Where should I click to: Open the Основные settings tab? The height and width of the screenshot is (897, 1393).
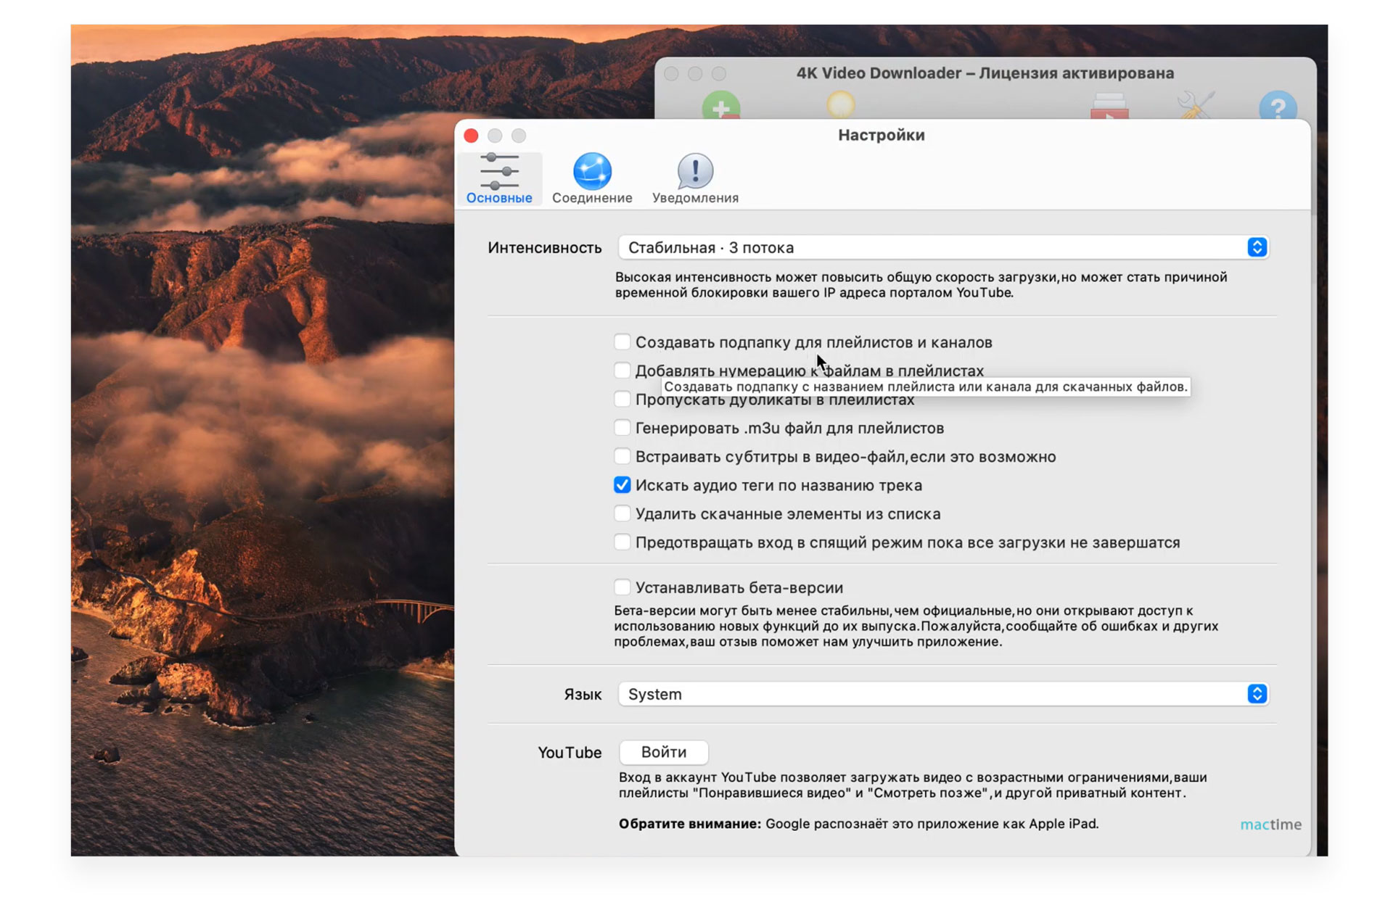tap(499, 178)
